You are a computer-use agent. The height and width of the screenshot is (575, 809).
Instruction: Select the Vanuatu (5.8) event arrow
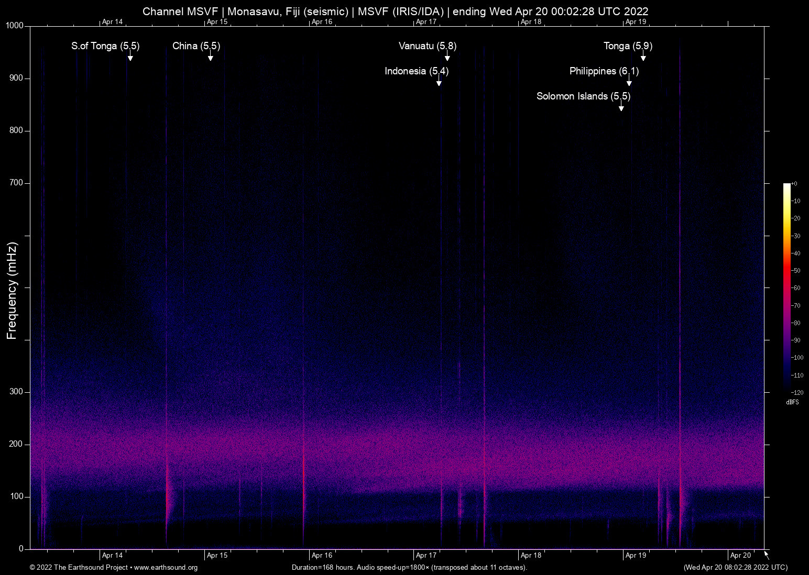[447, 57]
